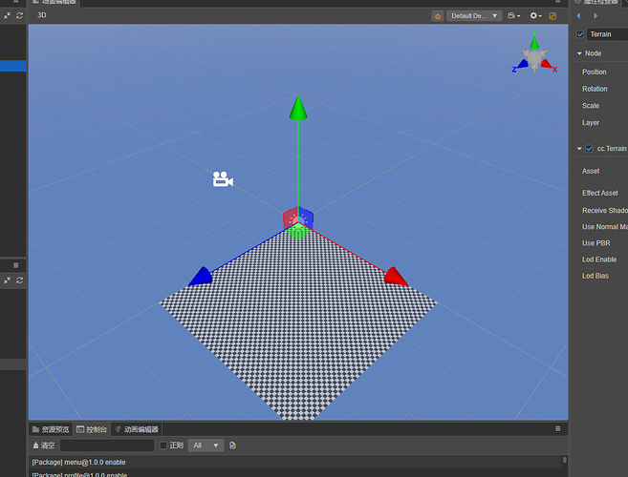Open the bottom panel hamburger menu
This screenshot has height=477, width=628.
[x=557, y=428]
